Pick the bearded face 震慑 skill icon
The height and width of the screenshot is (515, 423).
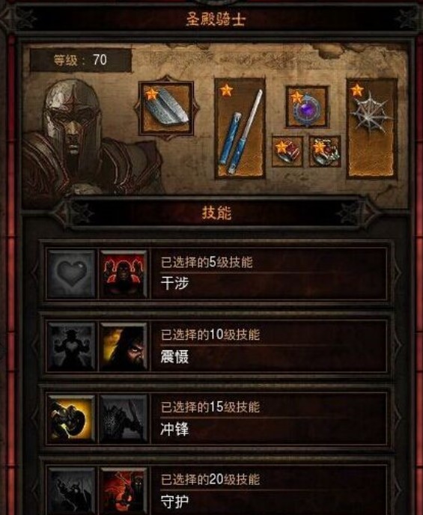[124, 347]
